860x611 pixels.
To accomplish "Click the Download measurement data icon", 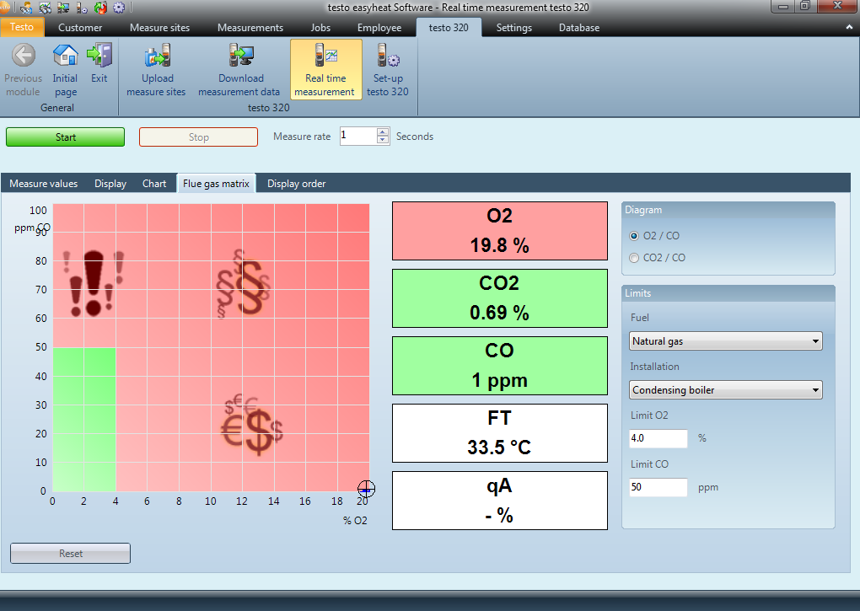I will (x=241, y=56).
